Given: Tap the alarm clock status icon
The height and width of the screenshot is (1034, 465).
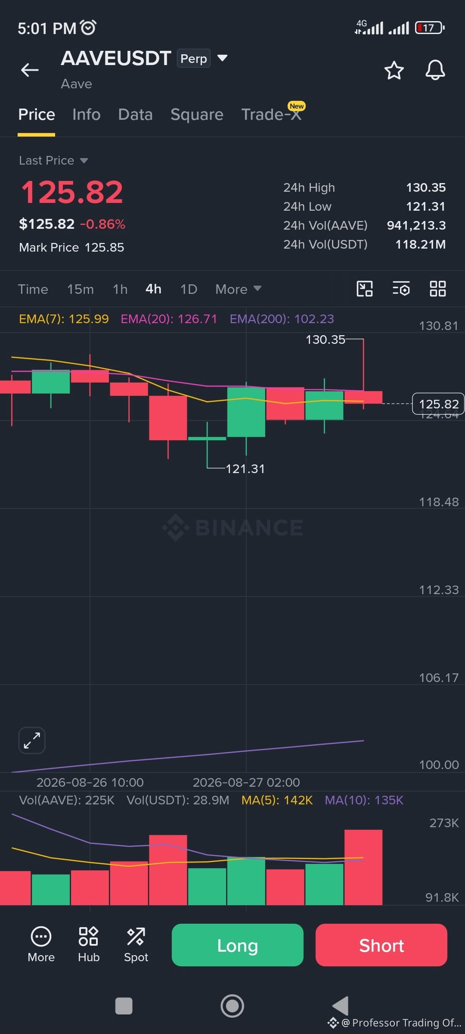Looking at the screenshot, I should [88, 28].
